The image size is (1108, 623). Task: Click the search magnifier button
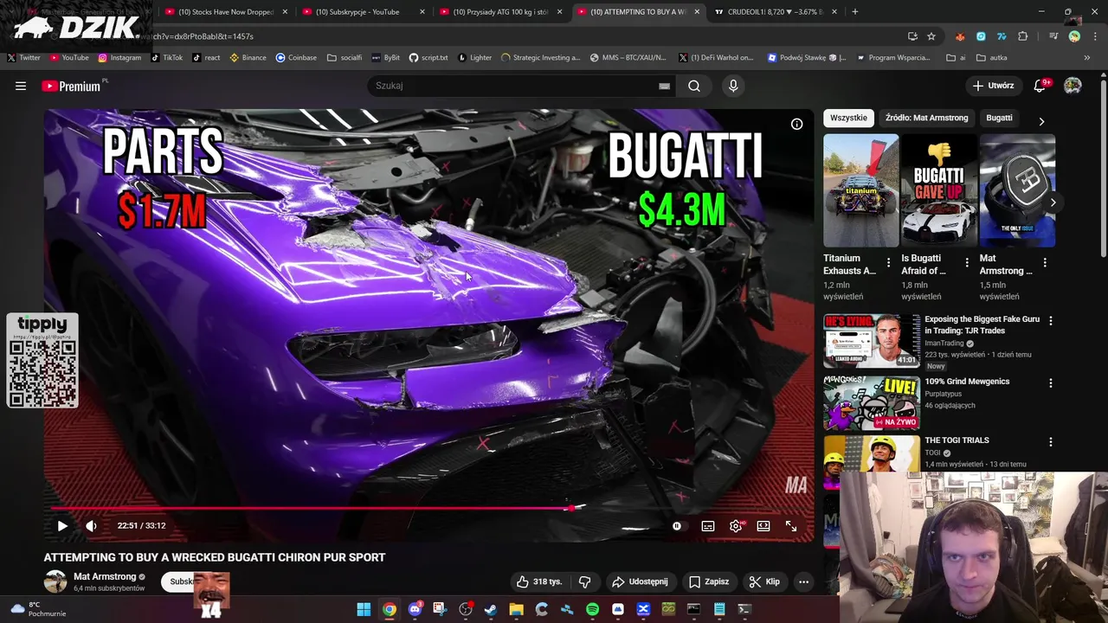point(694,86)
